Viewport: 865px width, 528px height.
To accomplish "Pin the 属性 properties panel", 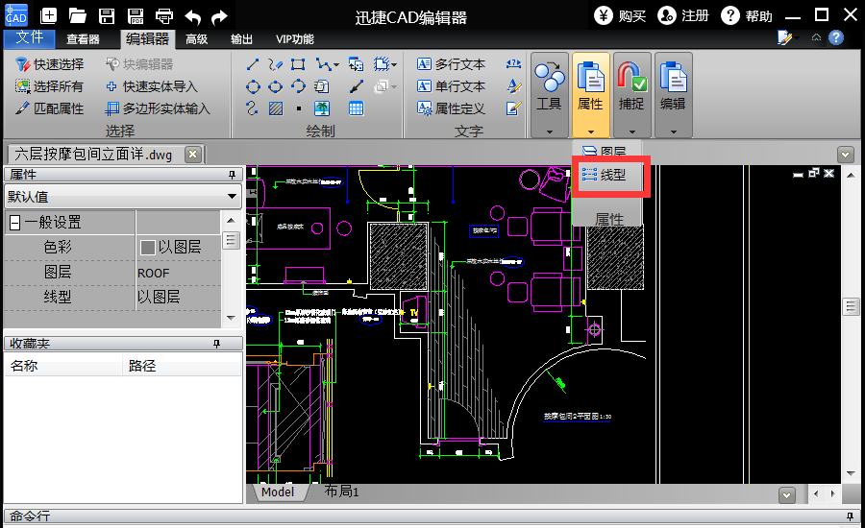I will coord(232,175).
